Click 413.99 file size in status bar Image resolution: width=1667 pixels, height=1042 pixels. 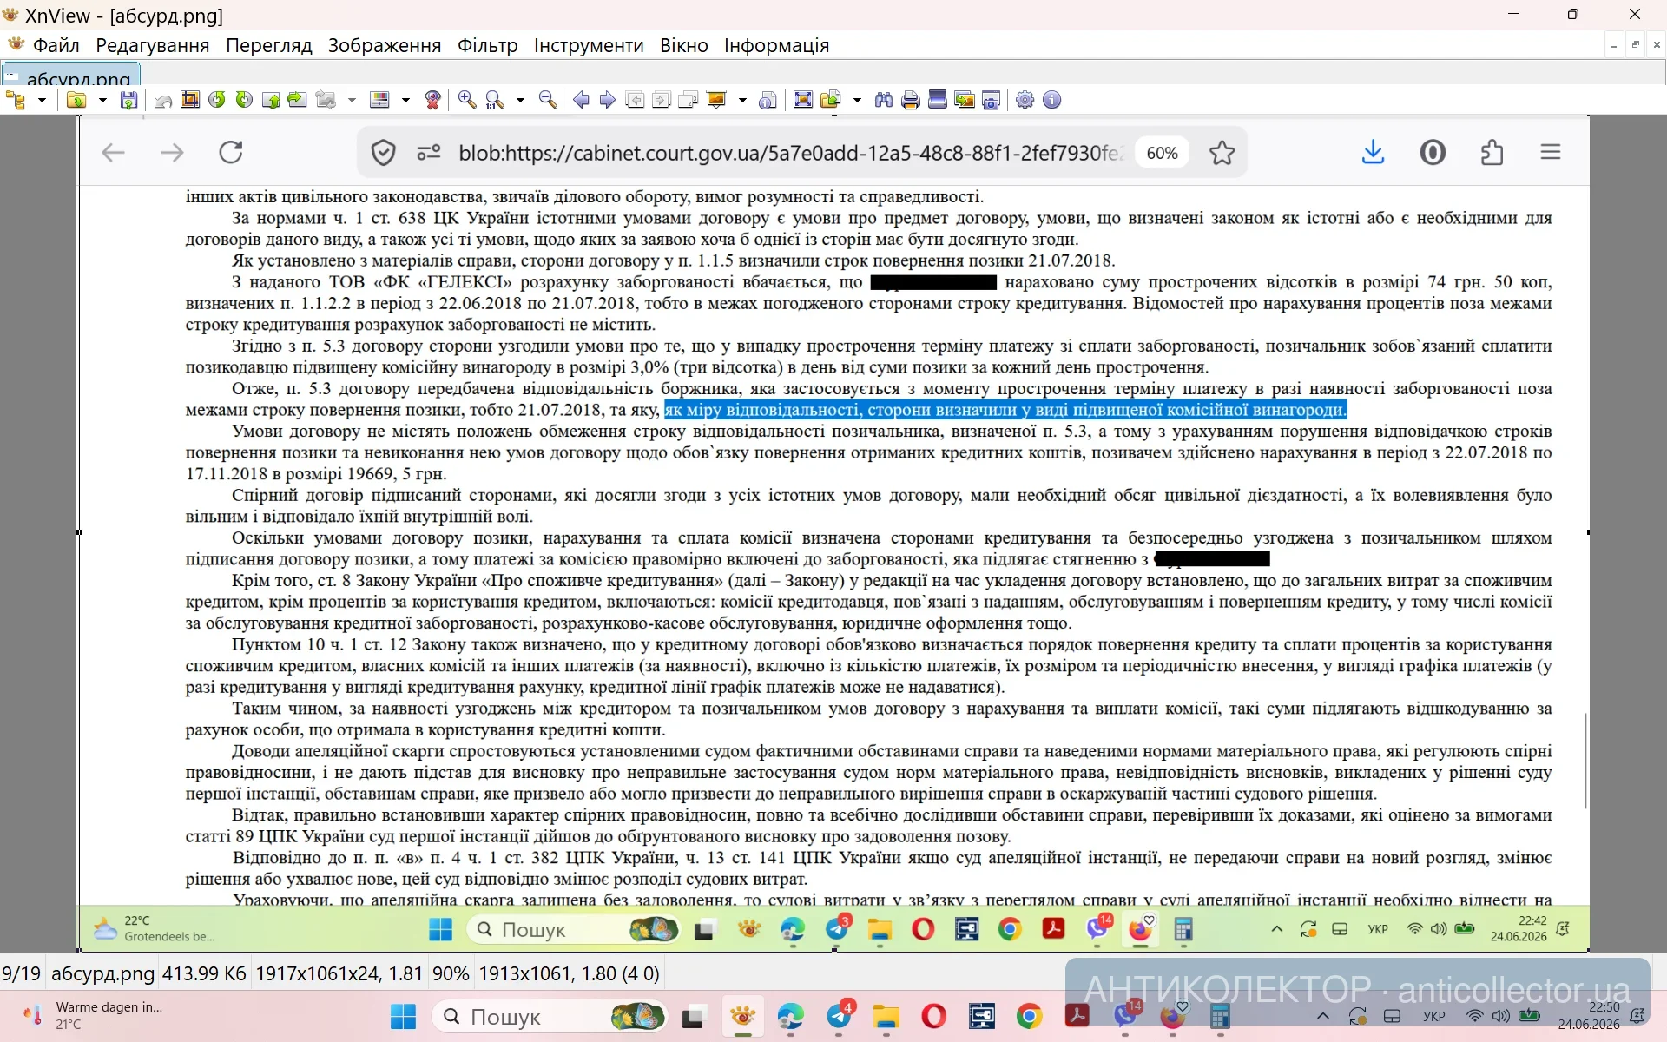click(x=204, y=973)
